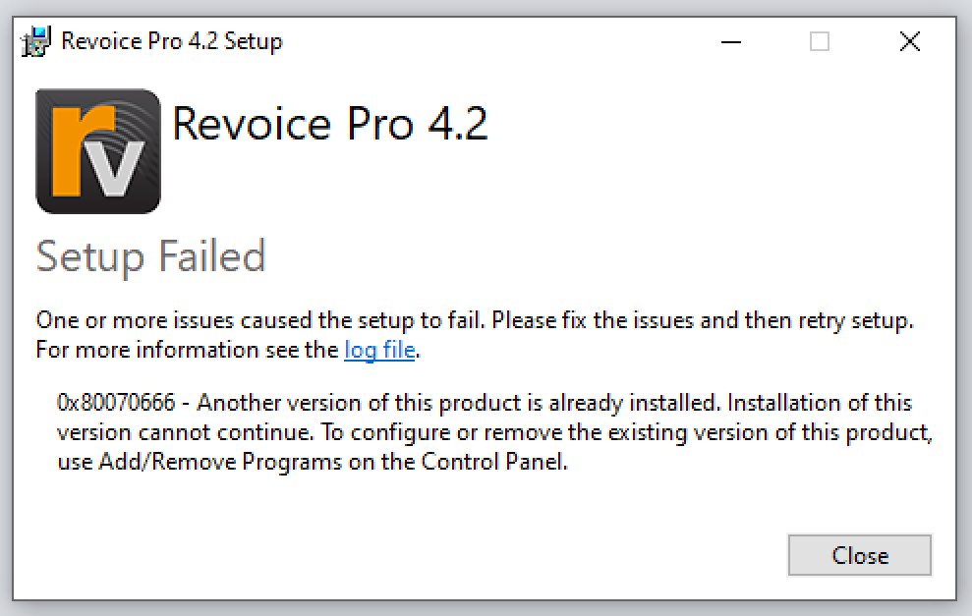
Task: Click the Close button
Action: (x=859, y=555)
